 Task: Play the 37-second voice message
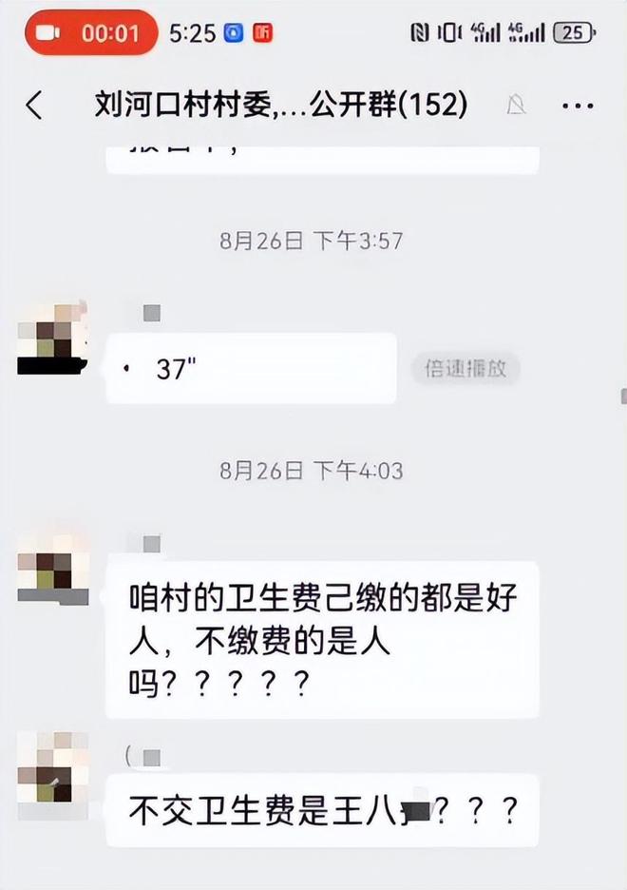251,368
